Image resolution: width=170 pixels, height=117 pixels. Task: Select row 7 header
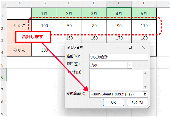(x=4, y=87)
